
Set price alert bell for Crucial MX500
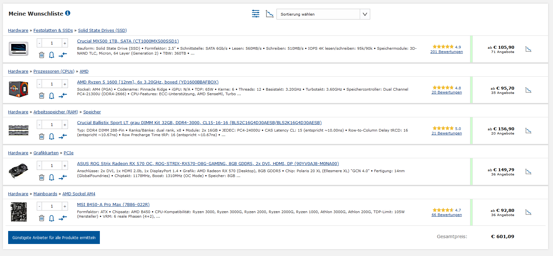(x=51, y=55)
